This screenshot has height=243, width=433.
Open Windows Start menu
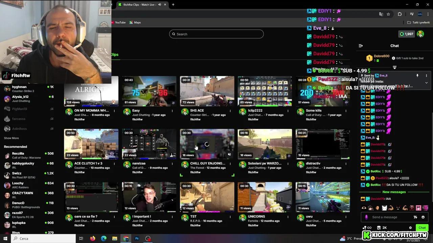[x=5, y=239]
